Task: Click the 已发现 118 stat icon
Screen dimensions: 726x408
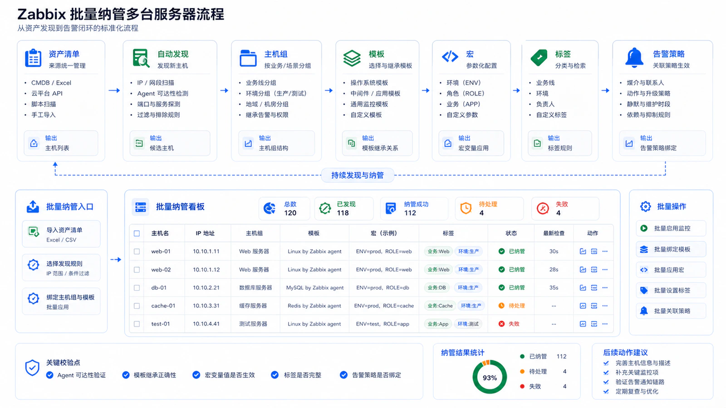Action: (x=325, y=208)
